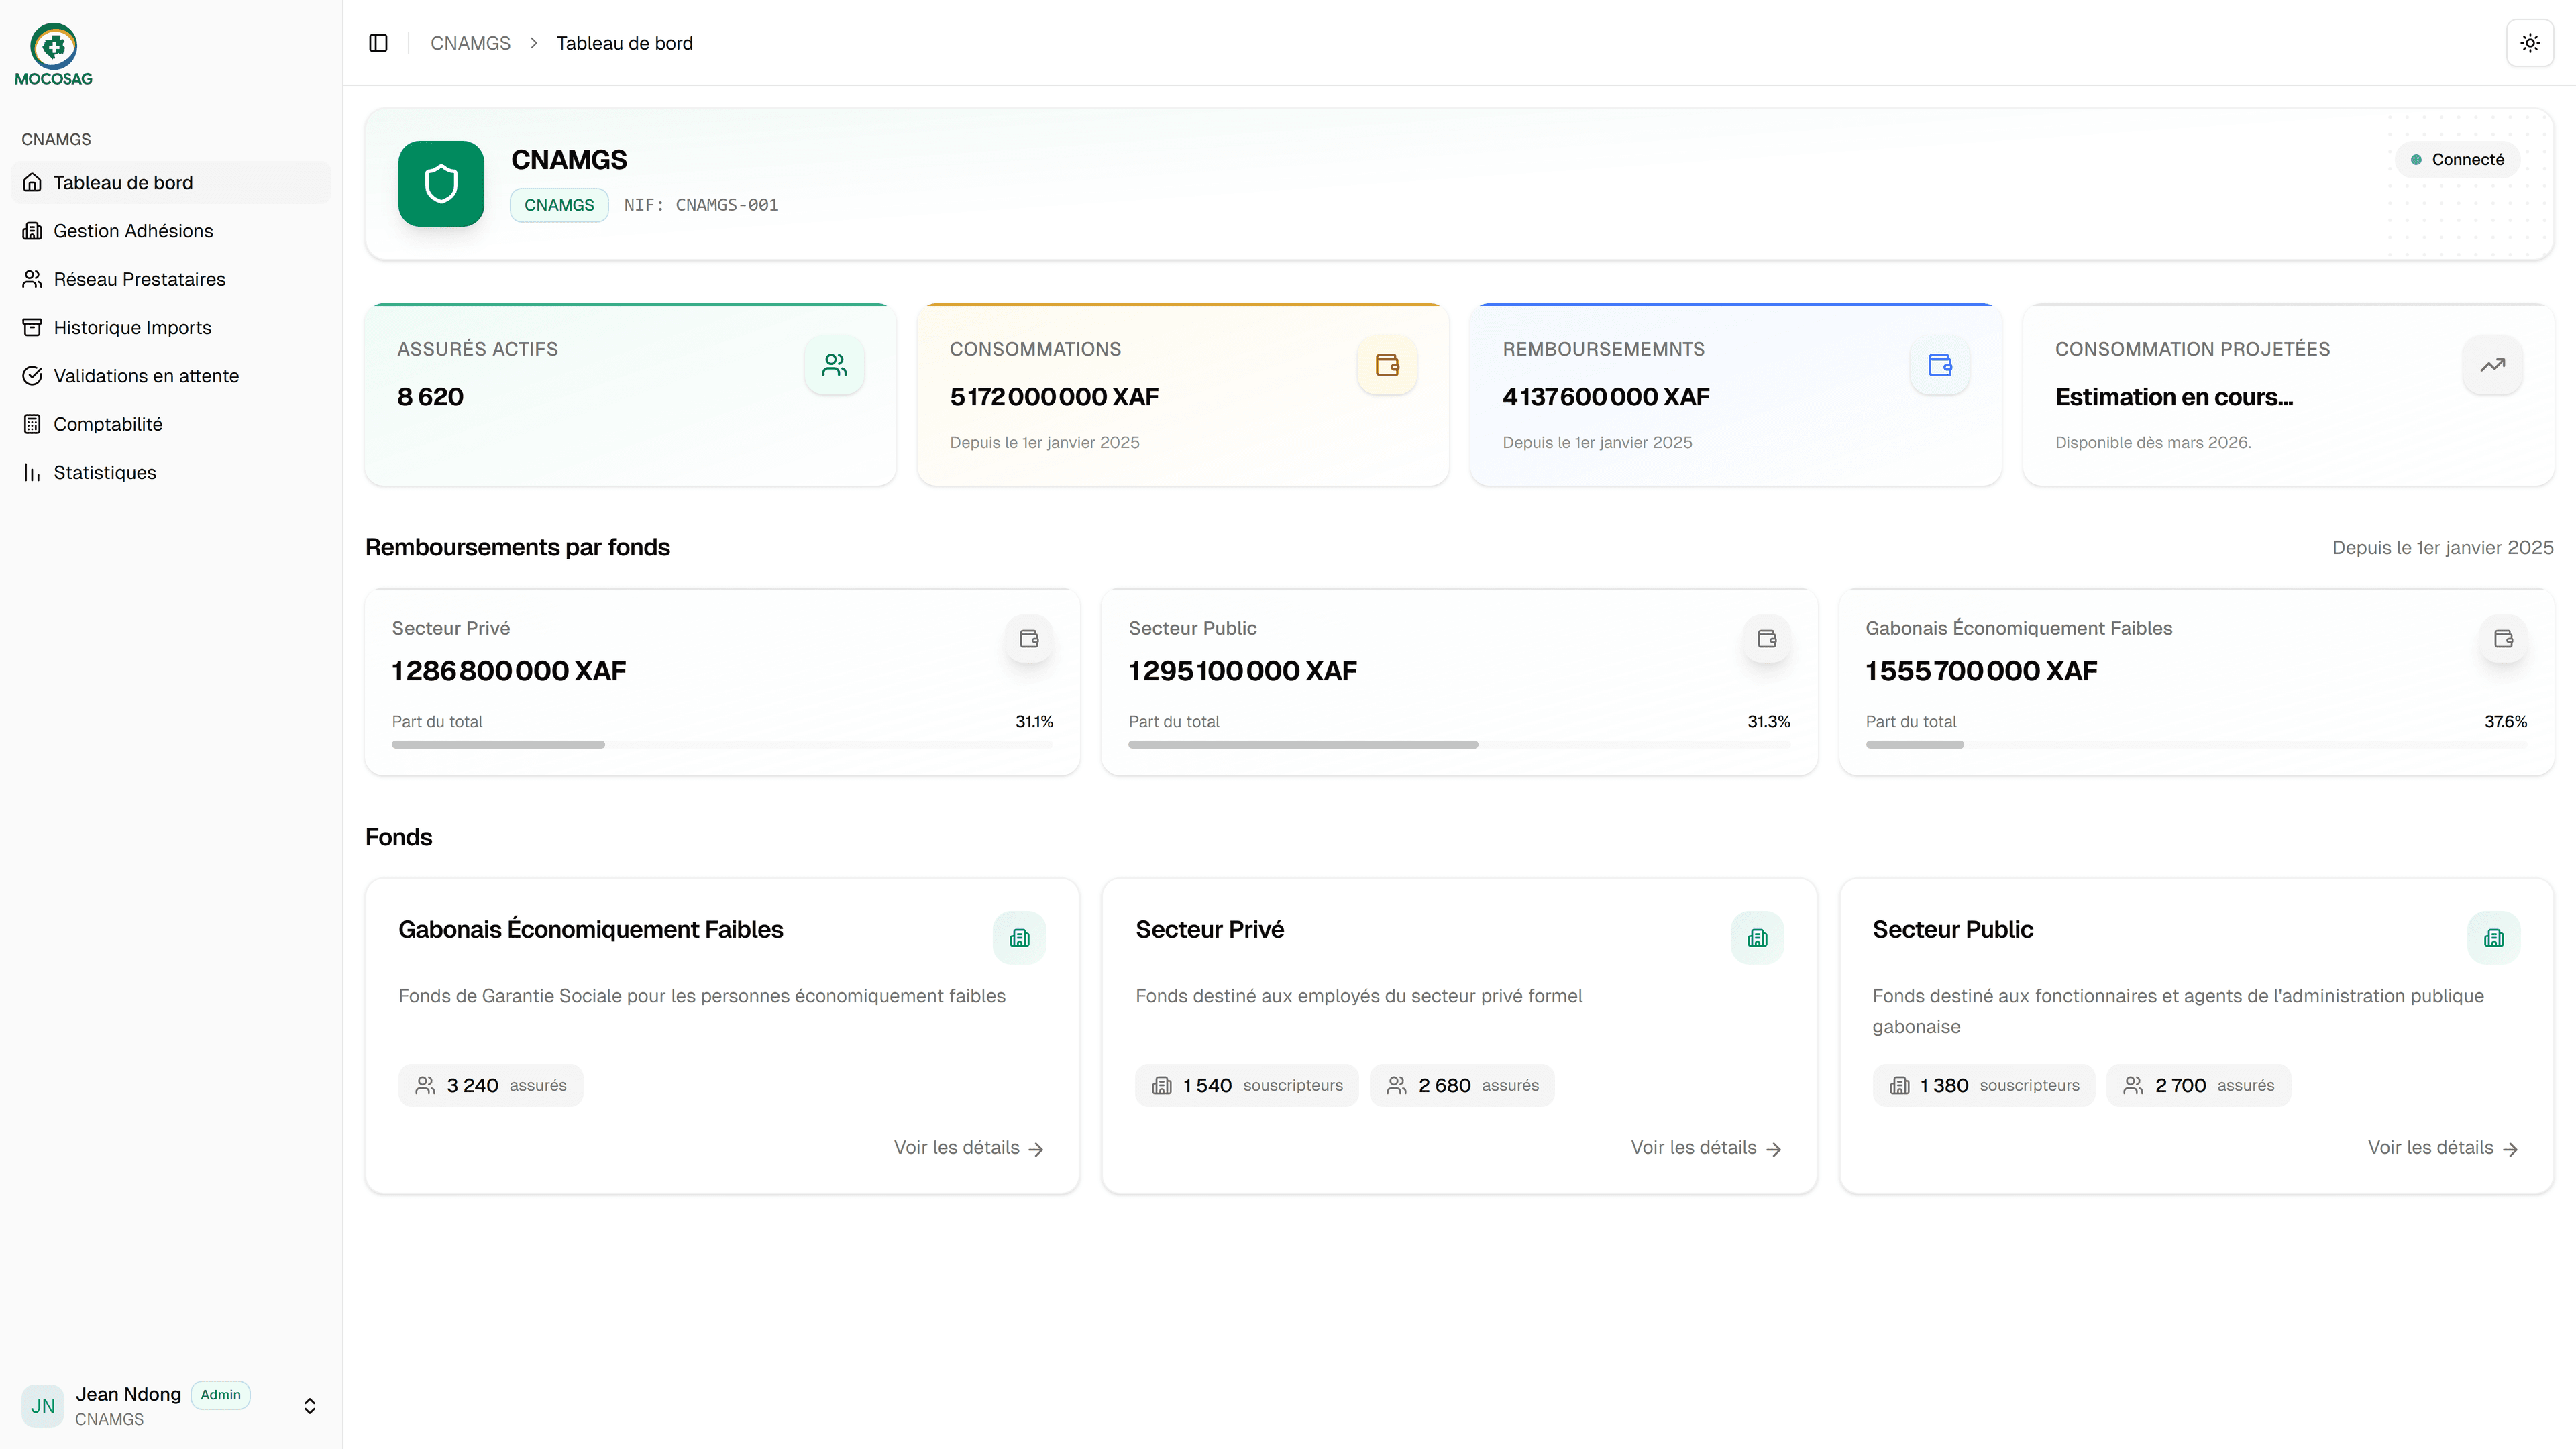Click the CNAMGS shield icon
2576x1449 pixels.
441,184
